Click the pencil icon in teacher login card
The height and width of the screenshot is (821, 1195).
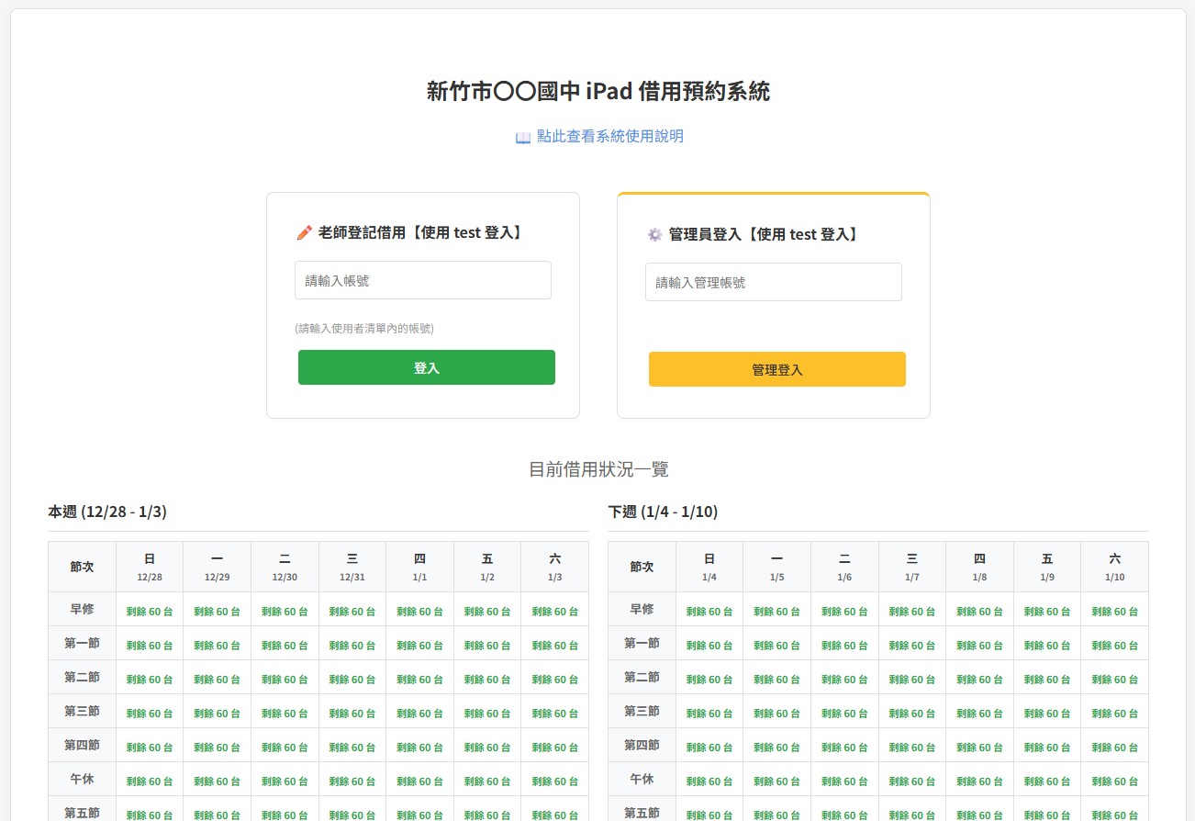(305, 233)
